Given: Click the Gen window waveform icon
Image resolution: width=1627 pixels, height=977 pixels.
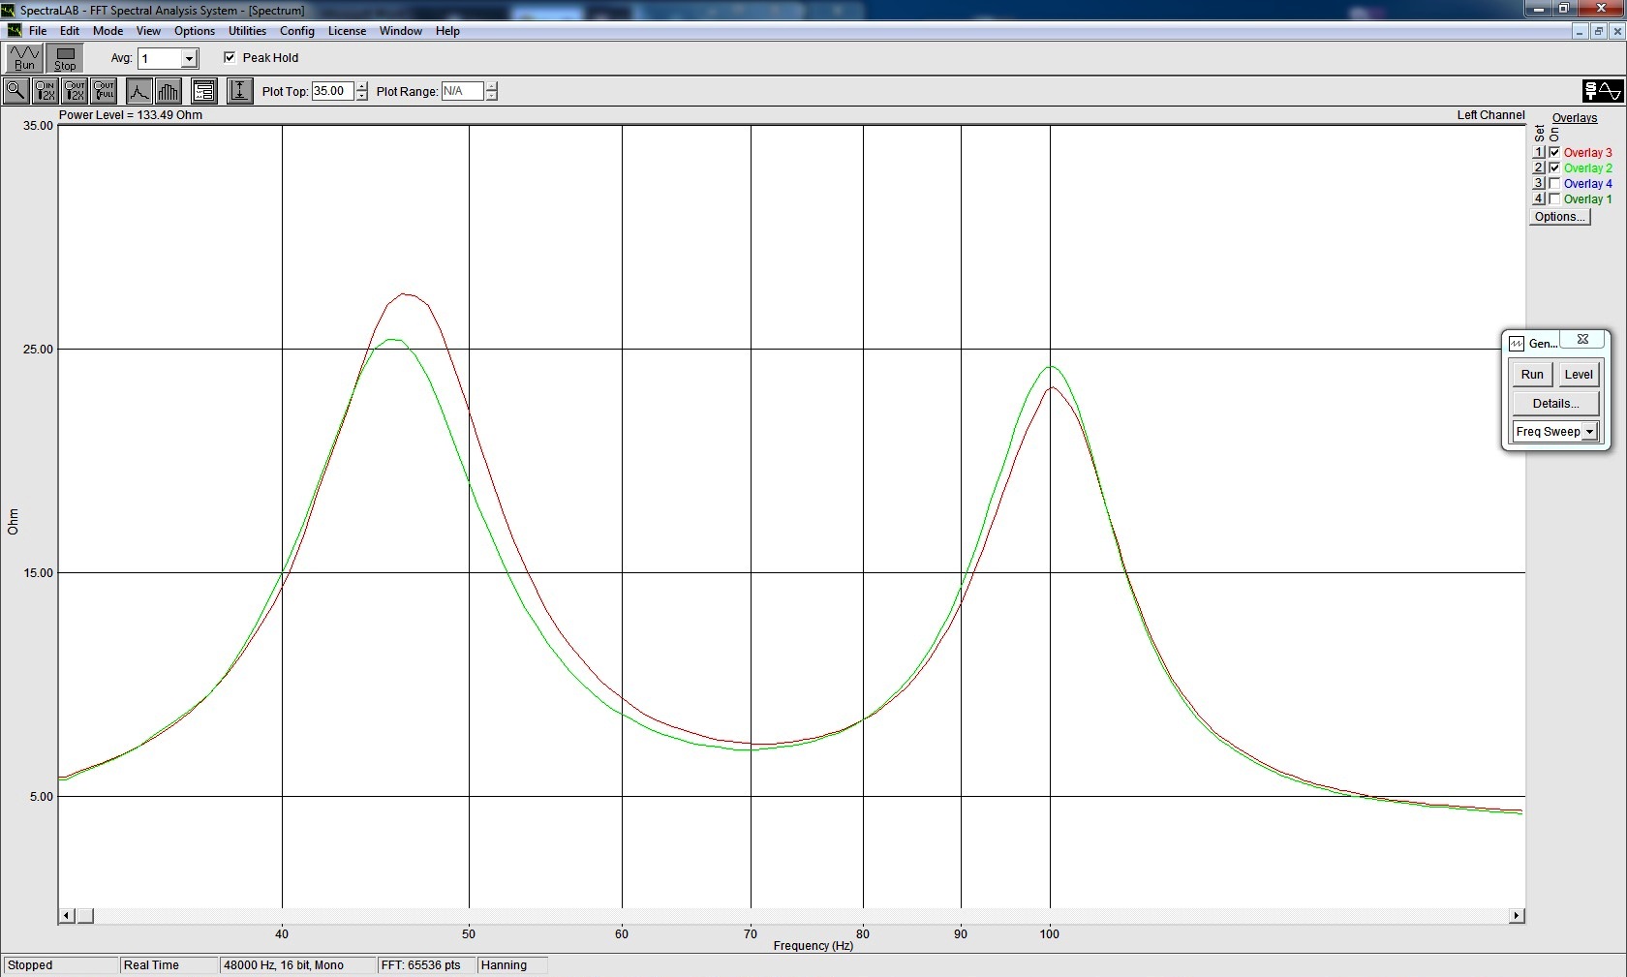Looking at the screenshot, I should [x=1517, y=344].
